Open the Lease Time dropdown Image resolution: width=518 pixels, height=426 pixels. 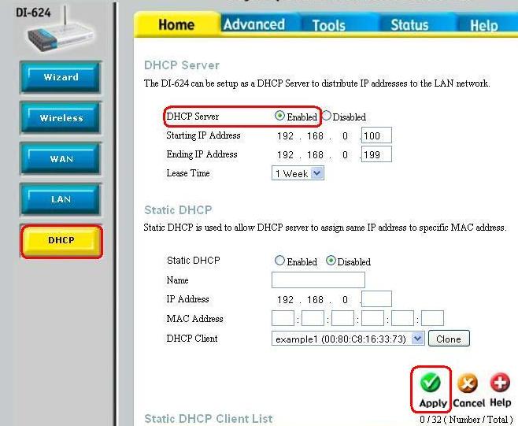tap(298, 173)
